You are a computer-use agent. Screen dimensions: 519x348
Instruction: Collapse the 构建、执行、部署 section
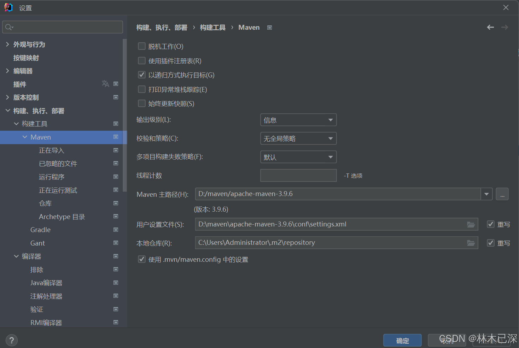coord(7,111)
